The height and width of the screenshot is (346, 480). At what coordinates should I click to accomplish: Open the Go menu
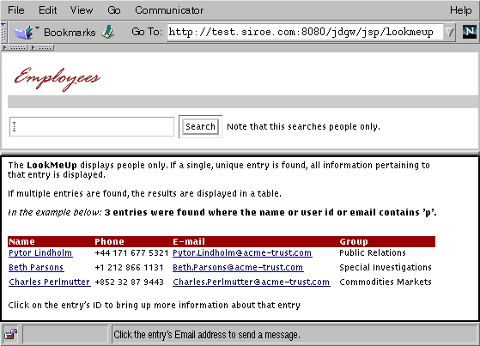click(114, 10)
